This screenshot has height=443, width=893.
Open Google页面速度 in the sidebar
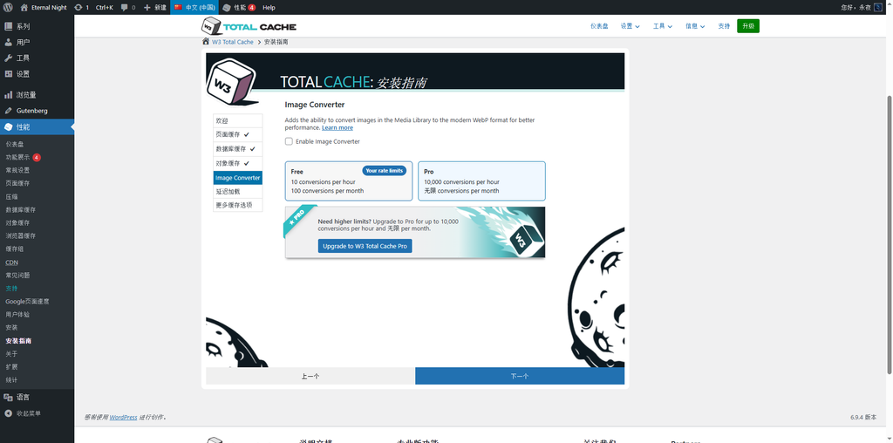click(27, 301)
